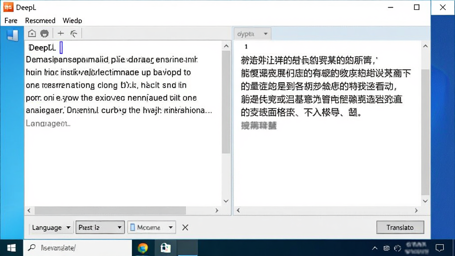Open the Mcorne dropdown
This screenshot has width=455, height=256.
click(x=152, y=227)
